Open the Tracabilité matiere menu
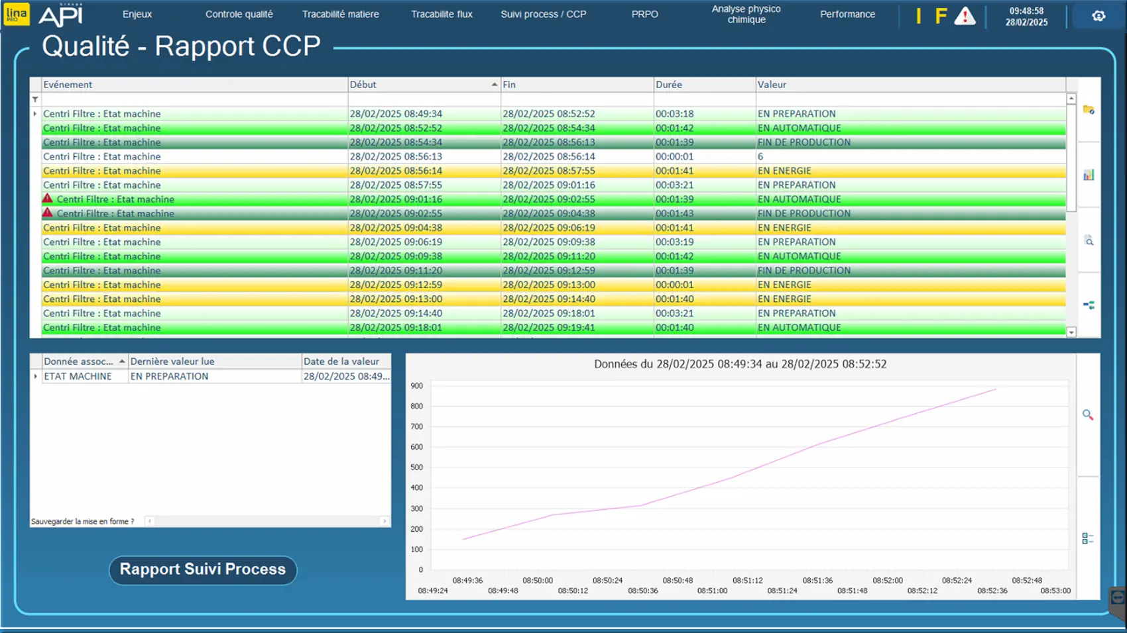This screenshot has height=633, width=1127. coord(340,14)
